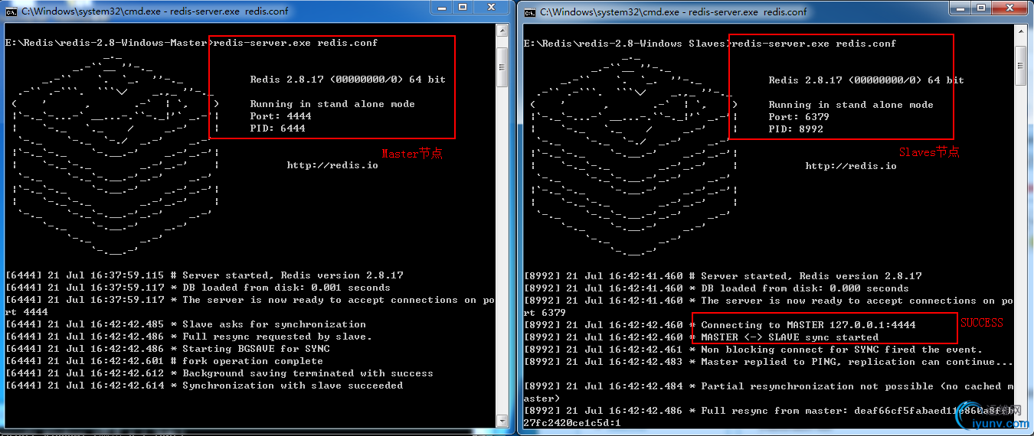Click 'DB loaded from disk: 0.000 seconds' line

pyautogui.click(x=717, y=288)
